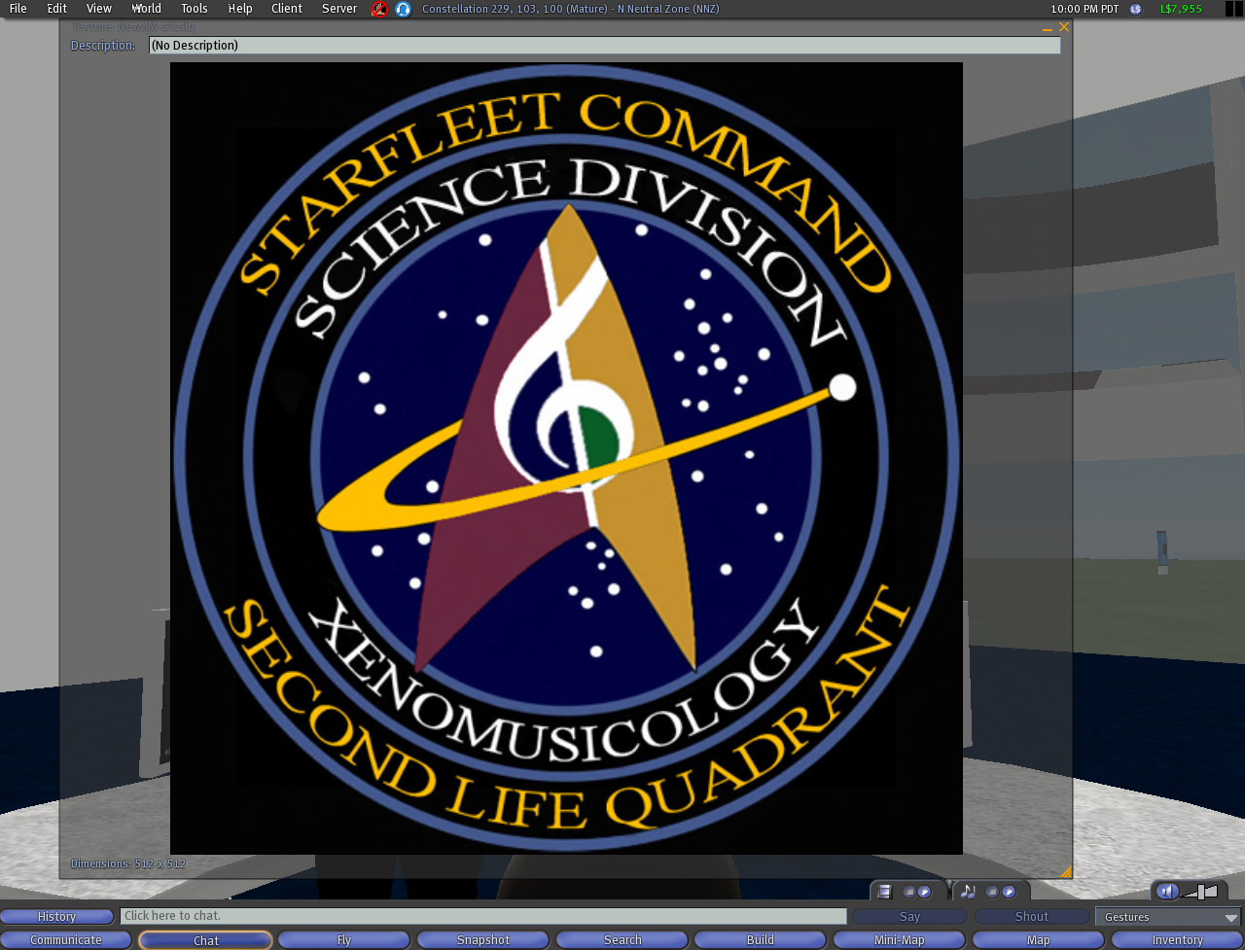Click the movie media film icon
Image resolution: width=1245 pixels, height=950 pixels.
click(884, 892)
